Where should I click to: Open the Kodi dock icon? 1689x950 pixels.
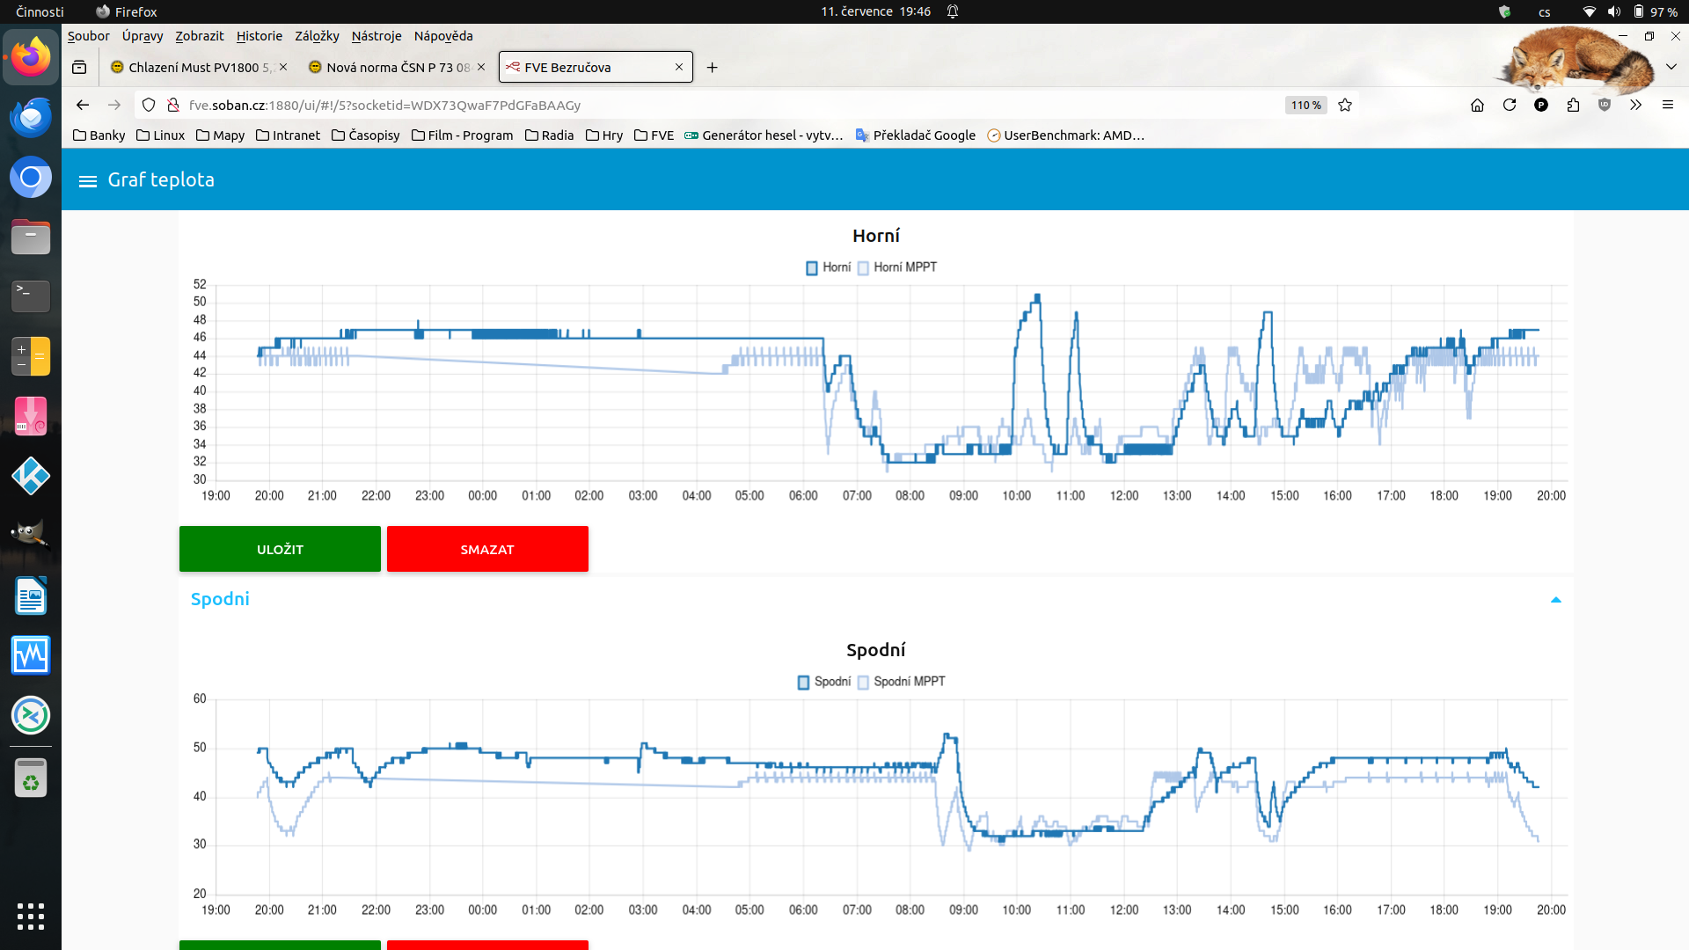[31, 476]
